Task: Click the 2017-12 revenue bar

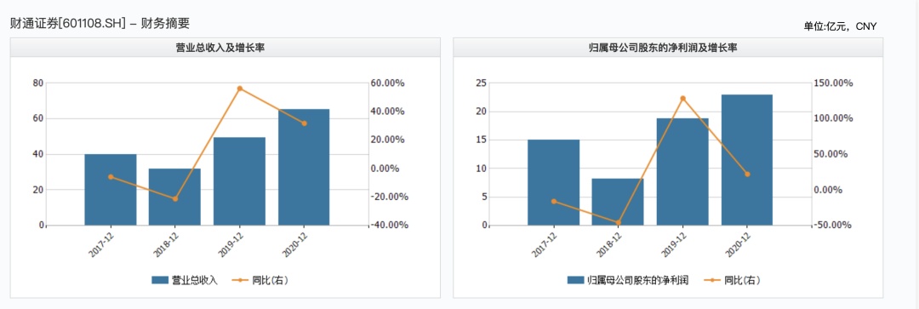Action: point(110,189)
